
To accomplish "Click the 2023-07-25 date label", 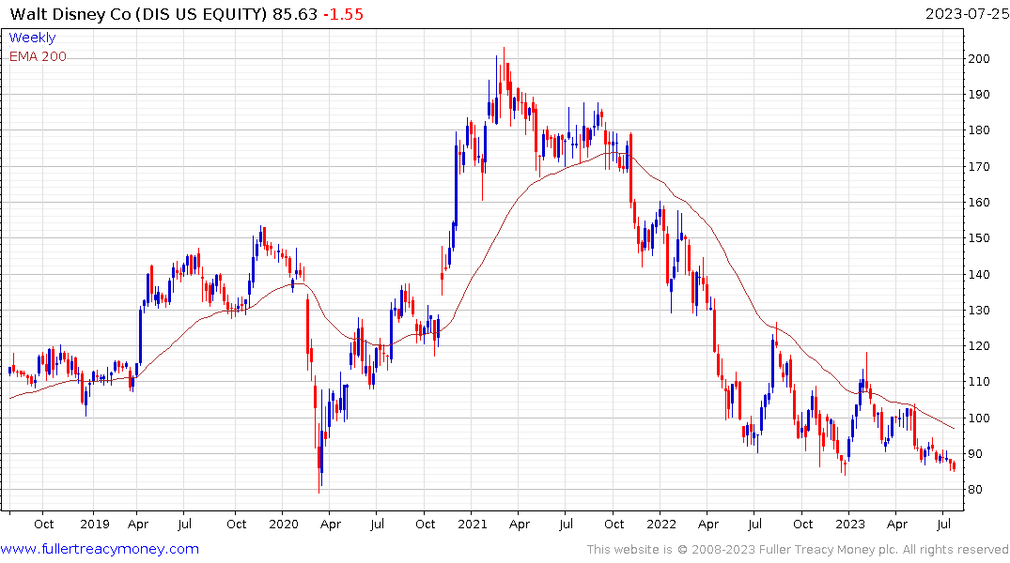I will click(967, 14).
